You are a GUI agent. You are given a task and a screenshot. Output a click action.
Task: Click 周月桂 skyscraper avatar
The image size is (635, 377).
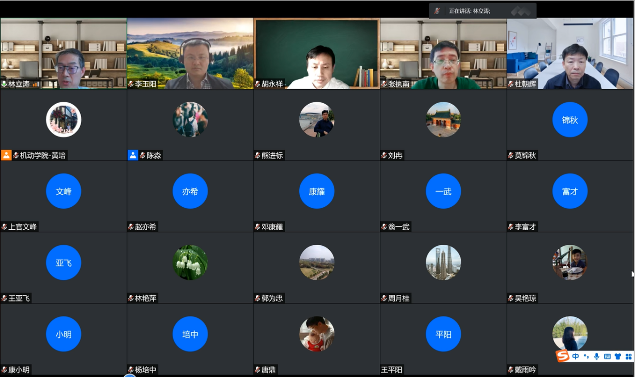click(x=443, y=262)
